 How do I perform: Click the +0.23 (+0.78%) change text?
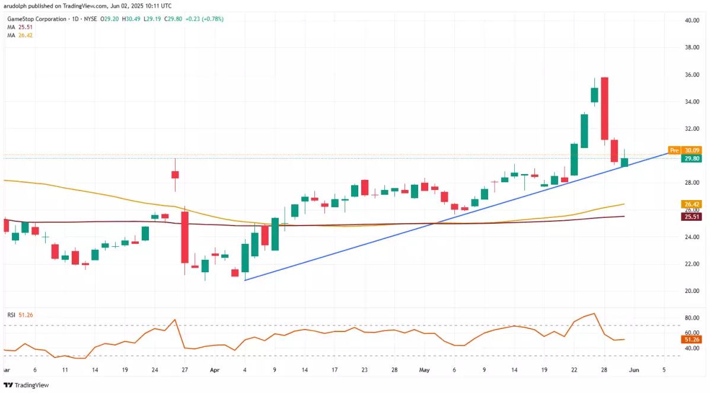click(x=204, y=19)
